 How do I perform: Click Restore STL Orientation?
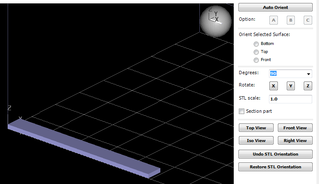(x=275, y=167)
